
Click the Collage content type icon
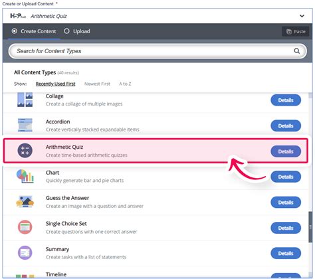pyautogui.click(x=25, y=100)
